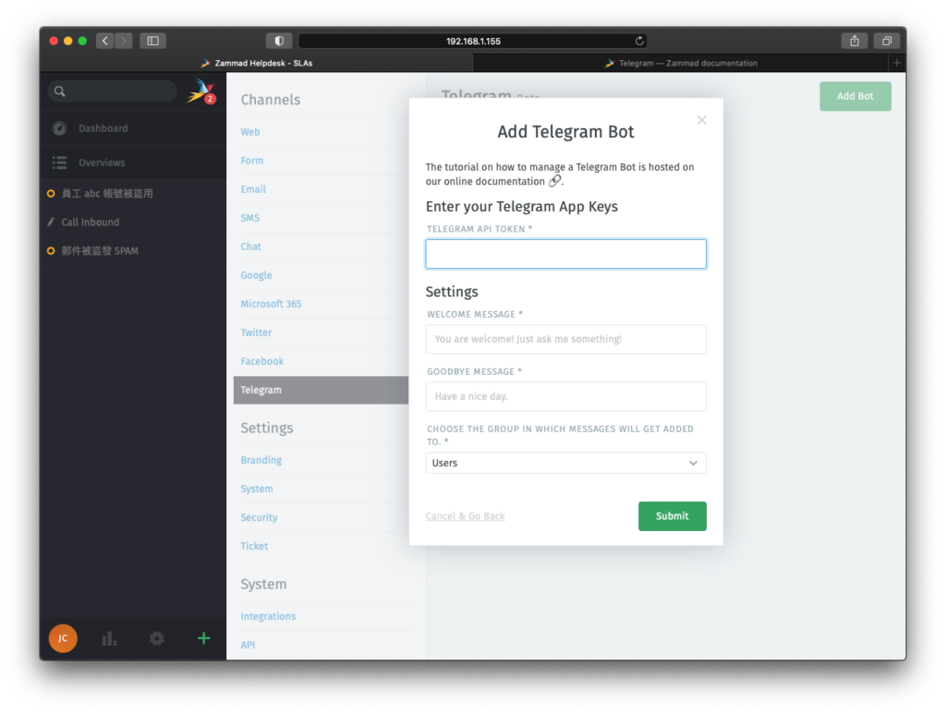Viewport: 946px width, 713px height.
Task: Select Form channel
Action: (x=252, y=161)
